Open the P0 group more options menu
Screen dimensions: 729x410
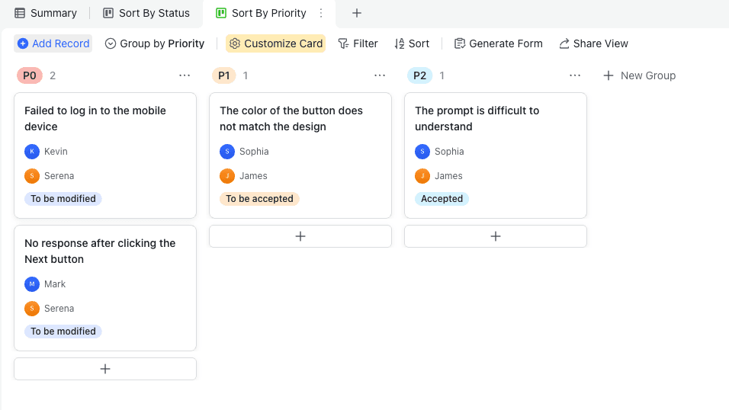[185, 75]
